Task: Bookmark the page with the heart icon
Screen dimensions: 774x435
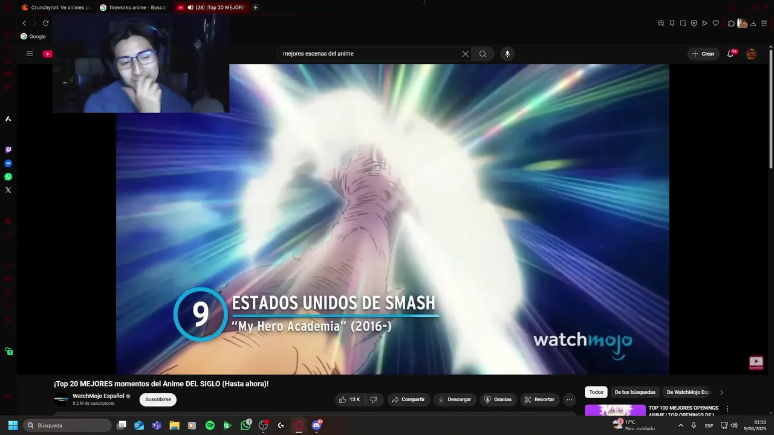Action: 715,23
